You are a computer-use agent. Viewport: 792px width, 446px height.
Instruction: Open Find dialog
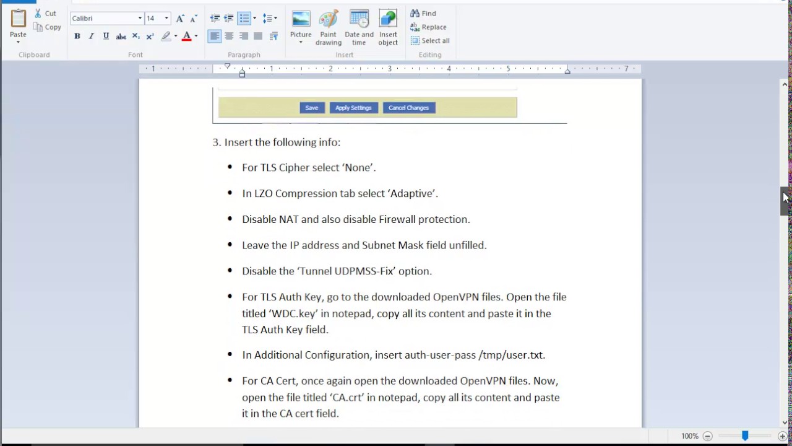tap(423, 14)
